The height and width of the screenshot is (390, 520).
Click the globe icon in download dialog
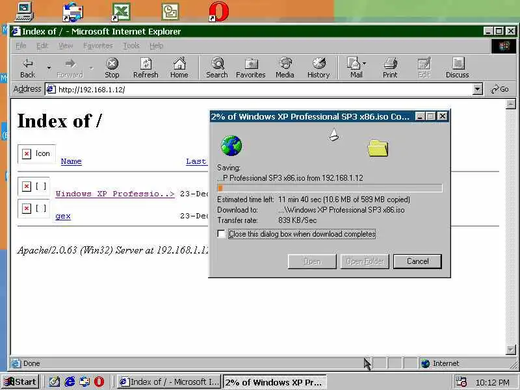tap(231, 146)
